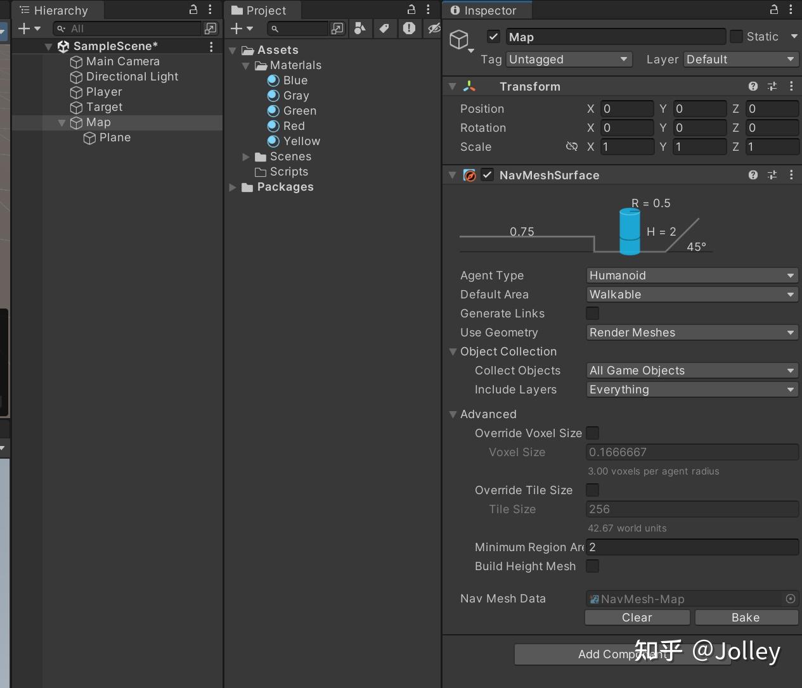Screen dimensions: 802x688
Task: Enable Override Voxel Size
Action: coord(592,433)
